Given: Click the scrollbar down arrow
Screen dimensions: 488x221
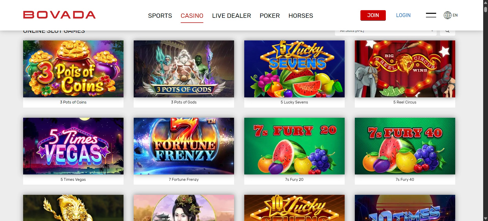Looking at the screenshot, I should [485, 218].
